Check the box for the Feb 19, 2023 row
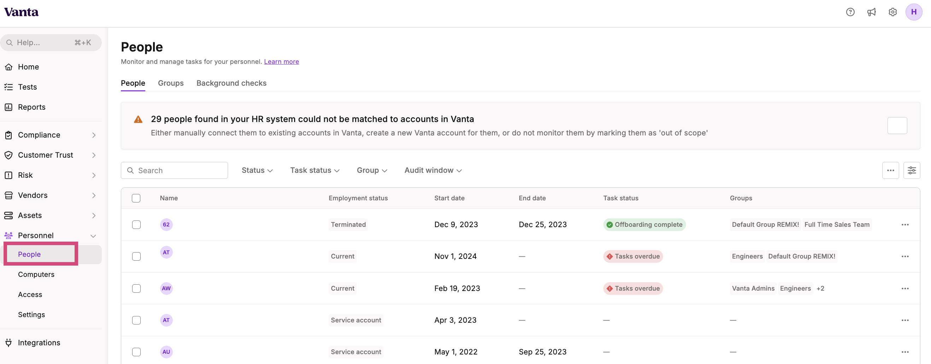 (136, 288)
